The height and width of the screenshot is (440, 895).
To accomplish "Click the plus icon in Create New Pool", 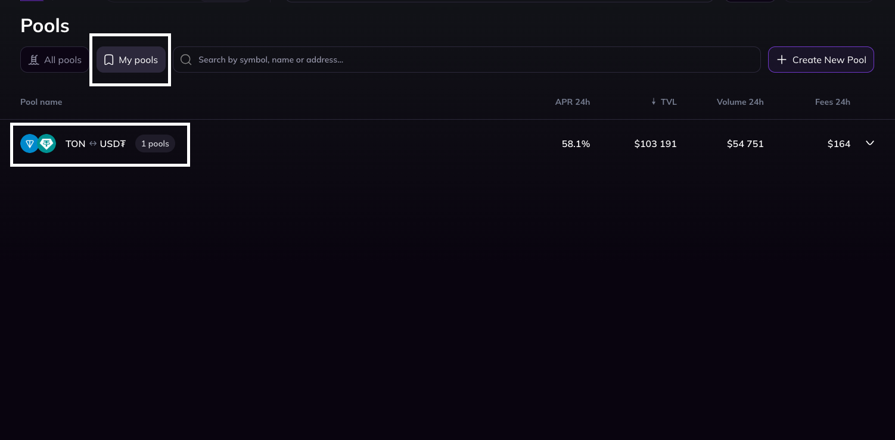I will 782,60.
